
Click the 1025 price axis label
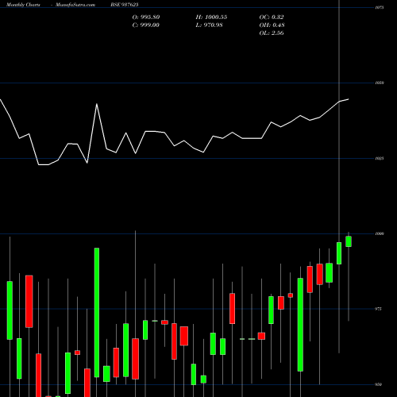[x=380, y=159]
